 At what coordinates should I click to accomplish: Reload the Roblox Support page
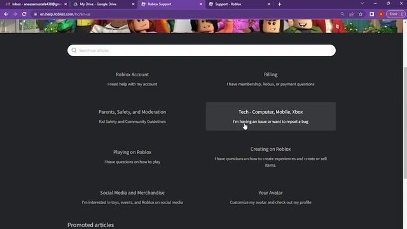tap(24, 14)
